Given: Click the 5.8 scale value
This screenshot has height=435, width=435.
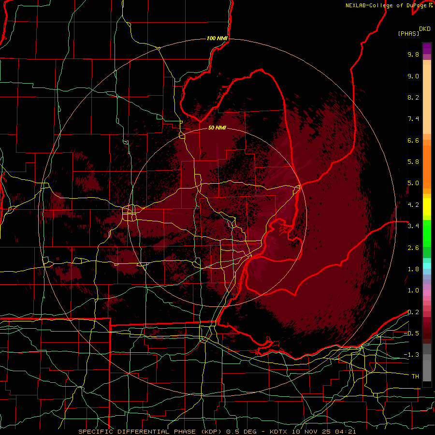Looking at the screenshot, I should pos(413,162).
